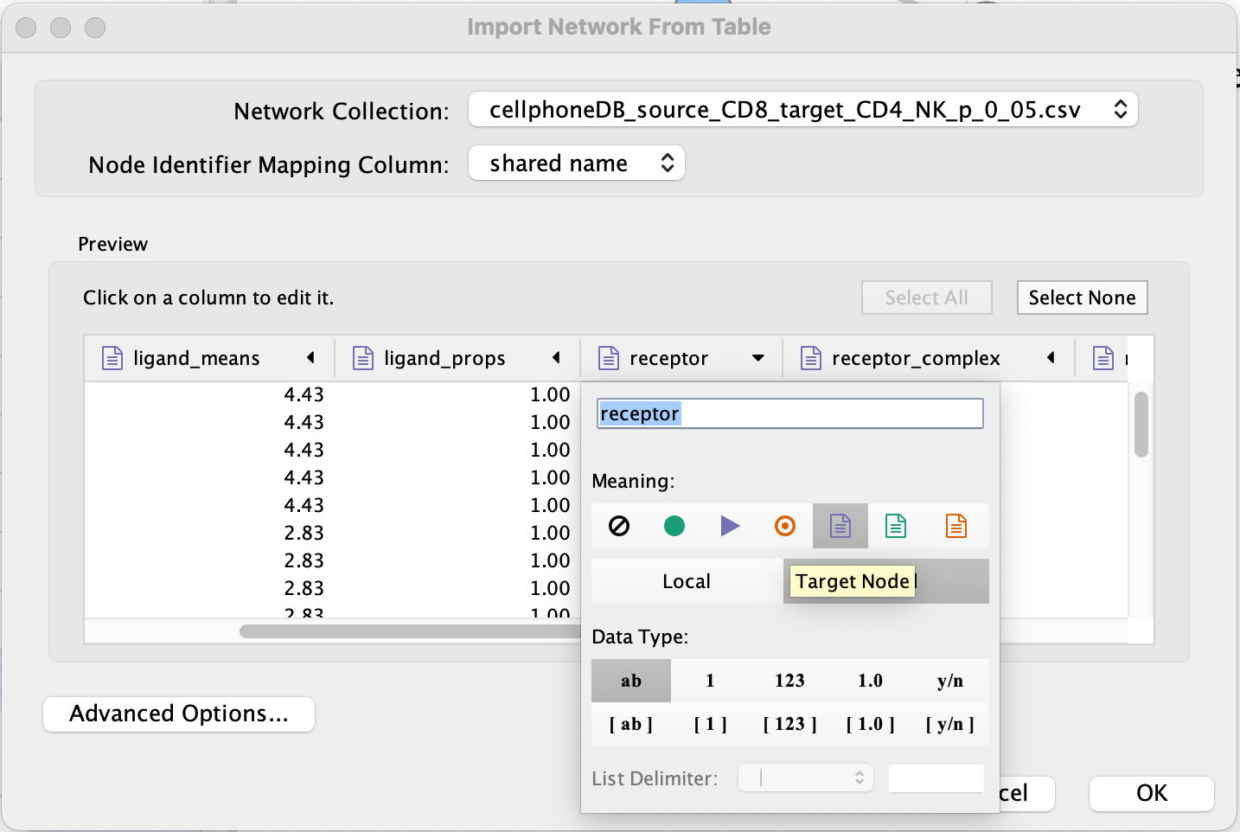Set column meaning to Not Imported
Image resolution: width=1240 pixels, height=832 pixels.
coord(619,526)
